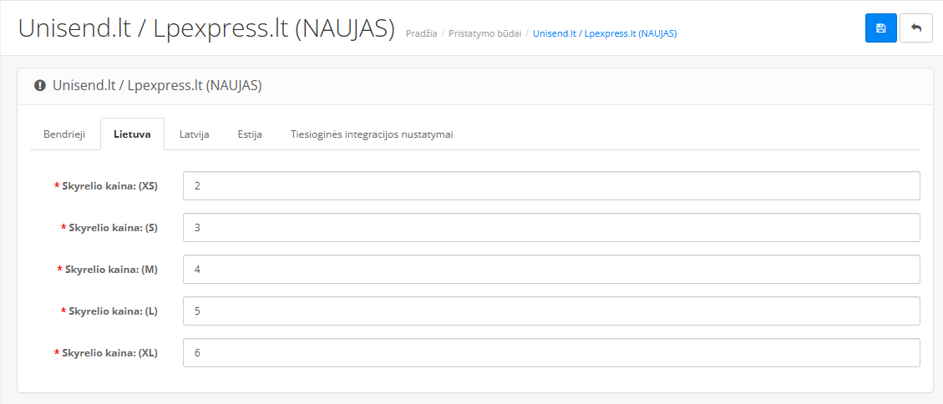Click into the L locker price input

pyautogui.click(x=551, y=311)
